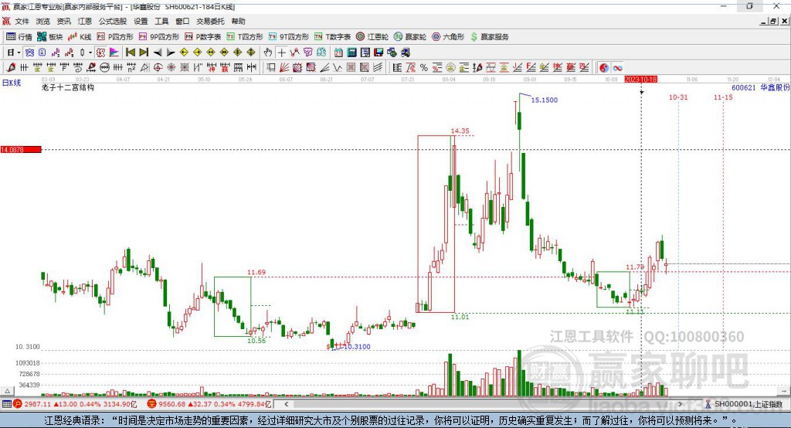Jump to the first bar icon

point(130,53)
